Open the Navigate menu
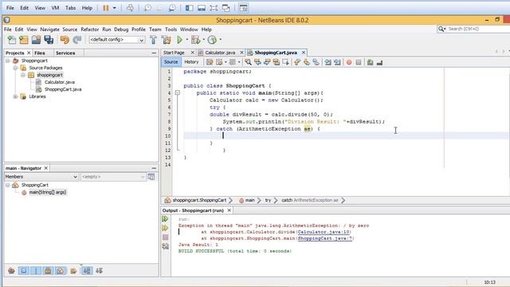 [49, 29]
